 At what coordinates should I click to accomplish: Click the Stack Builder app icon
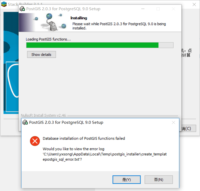4,4
